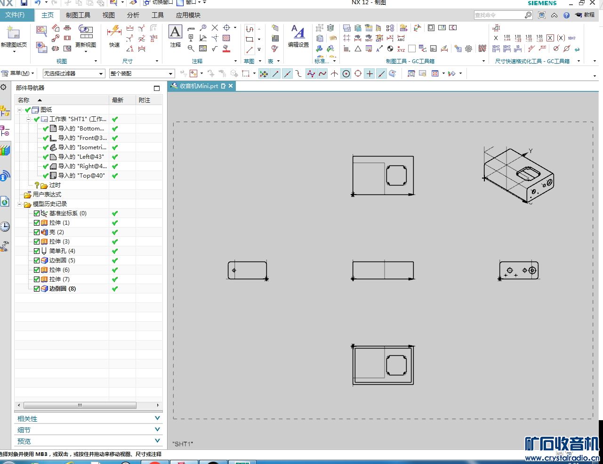Open the 文件(F) menu
This screenshot has width=603, height=464.
click(16, 15)
